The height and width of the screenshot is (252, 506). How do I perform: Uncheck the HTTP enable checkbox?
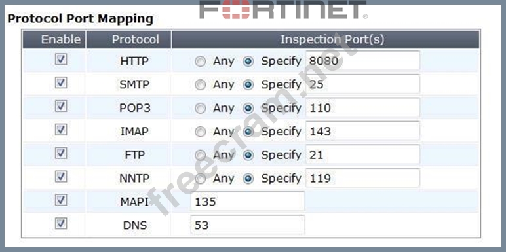coord(61,60)
